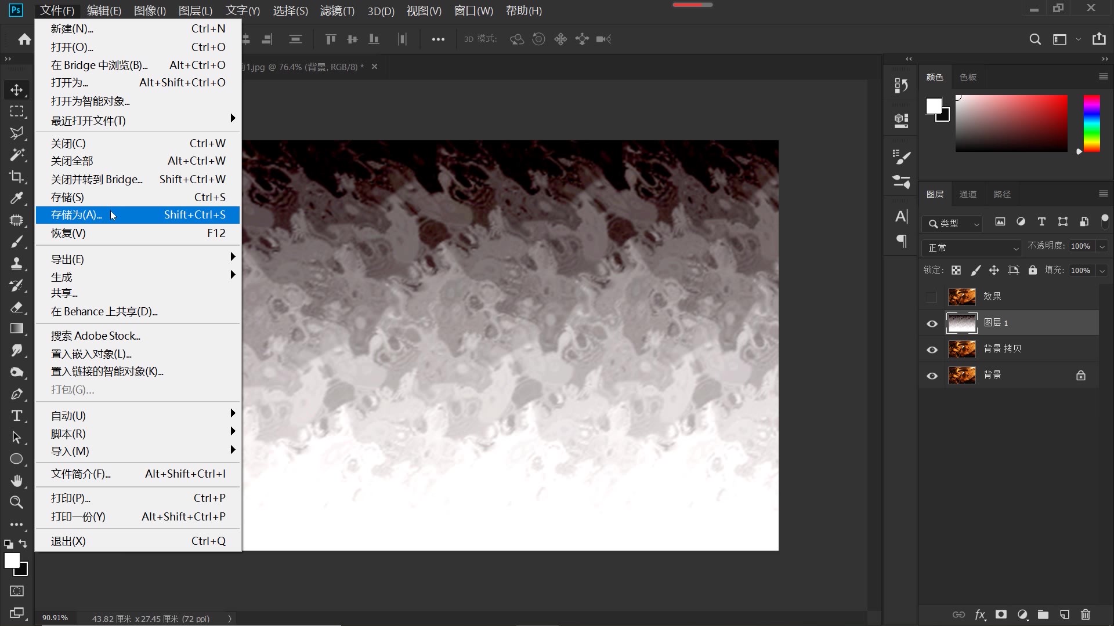Open the opacity 100% dropdown arrow
The width and height of the screenshot is (1114, 626).
click(x=1102, y=247)
